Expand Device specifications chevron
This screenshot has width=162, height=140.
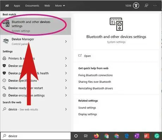pos(66,80)
